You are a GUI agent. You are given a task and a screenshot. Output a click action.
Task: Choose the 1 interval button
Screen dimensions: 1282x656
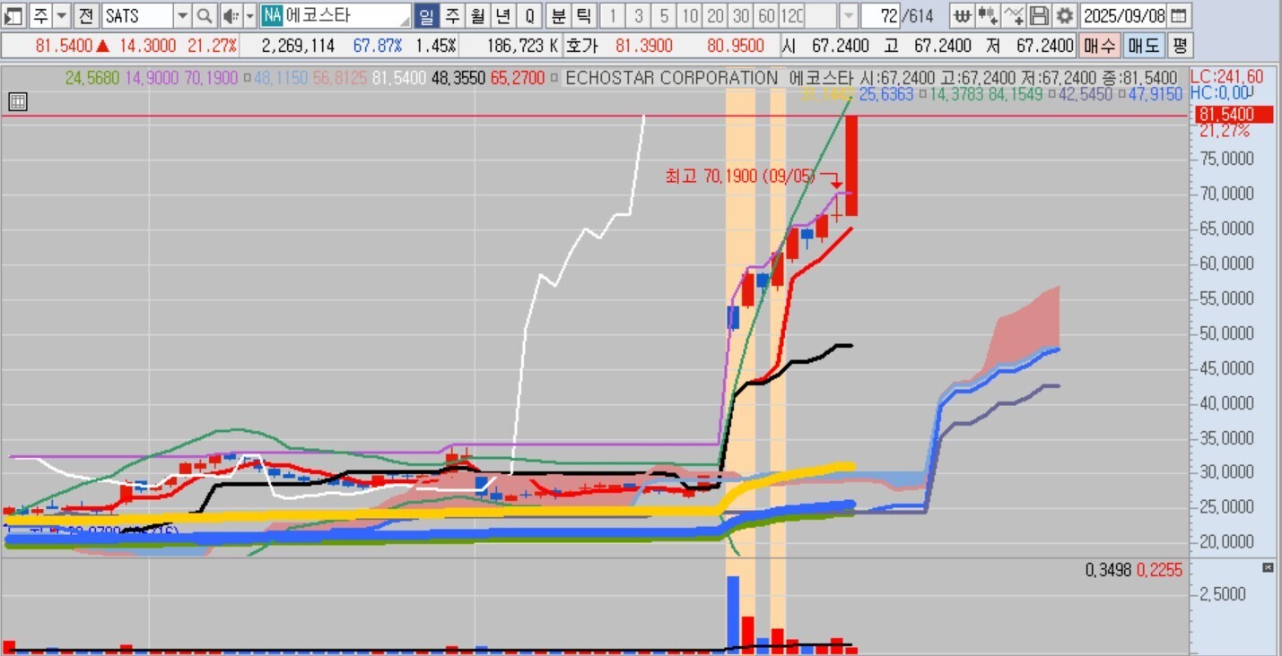coord(613,15)
